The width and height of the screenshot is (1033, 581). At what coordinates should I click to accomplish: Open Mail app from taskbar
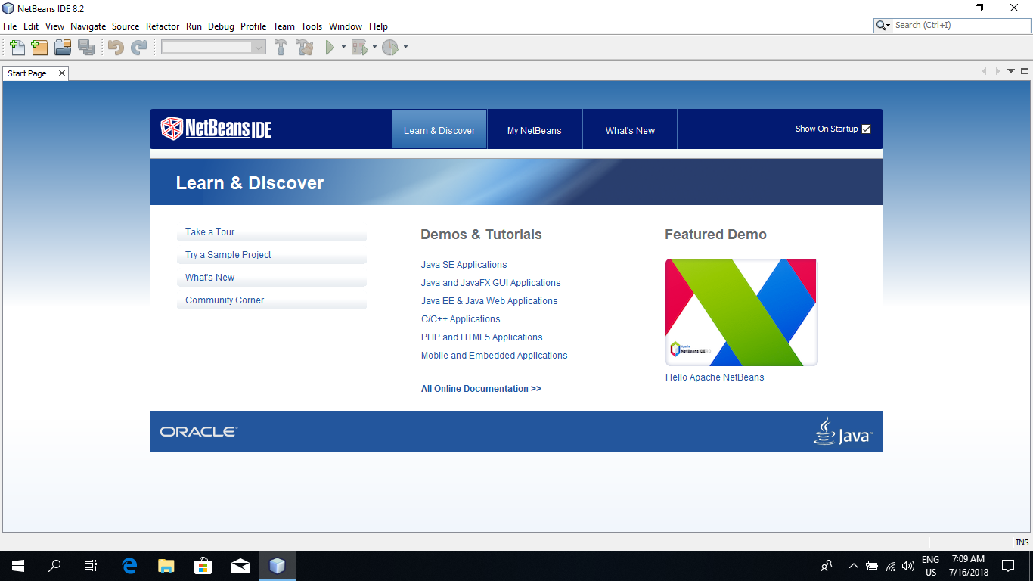(x=240, y=565)
